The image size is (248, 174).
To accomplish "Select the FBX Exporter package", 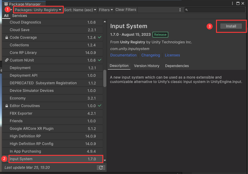I will [52, 113].
